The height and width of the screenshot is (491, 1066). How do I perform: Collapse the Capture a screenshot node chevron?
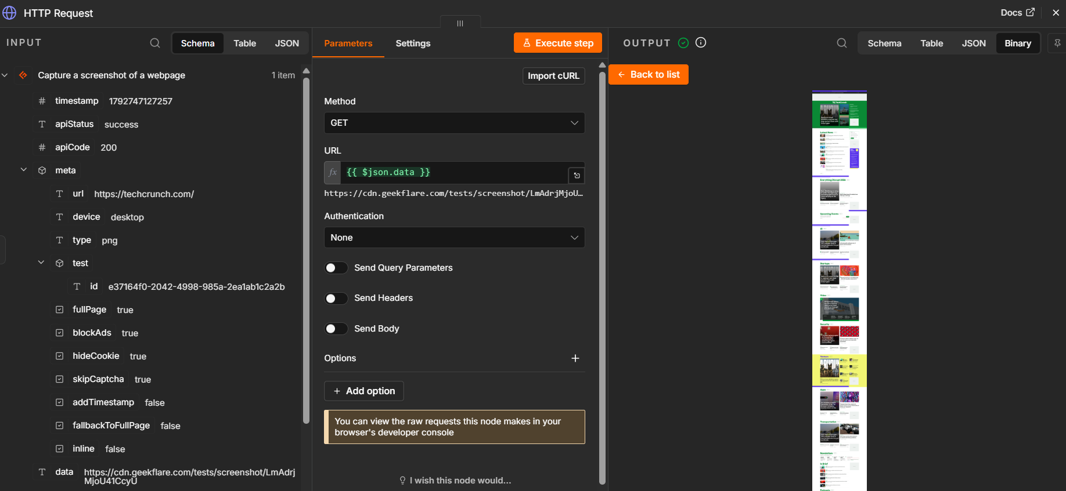(5, 75)
